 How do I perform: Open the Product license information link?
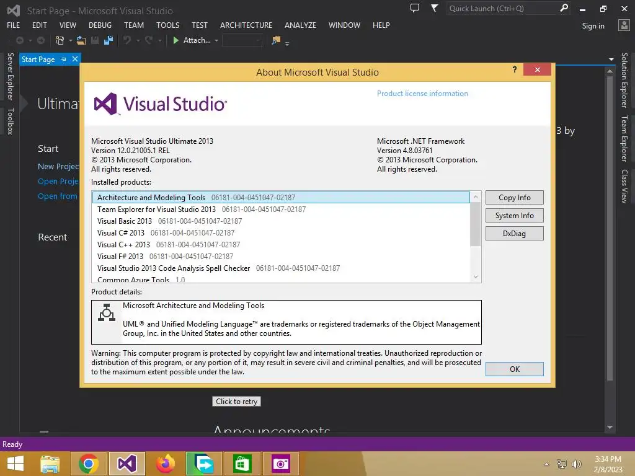pyautogui.click(x=422, y=94)
